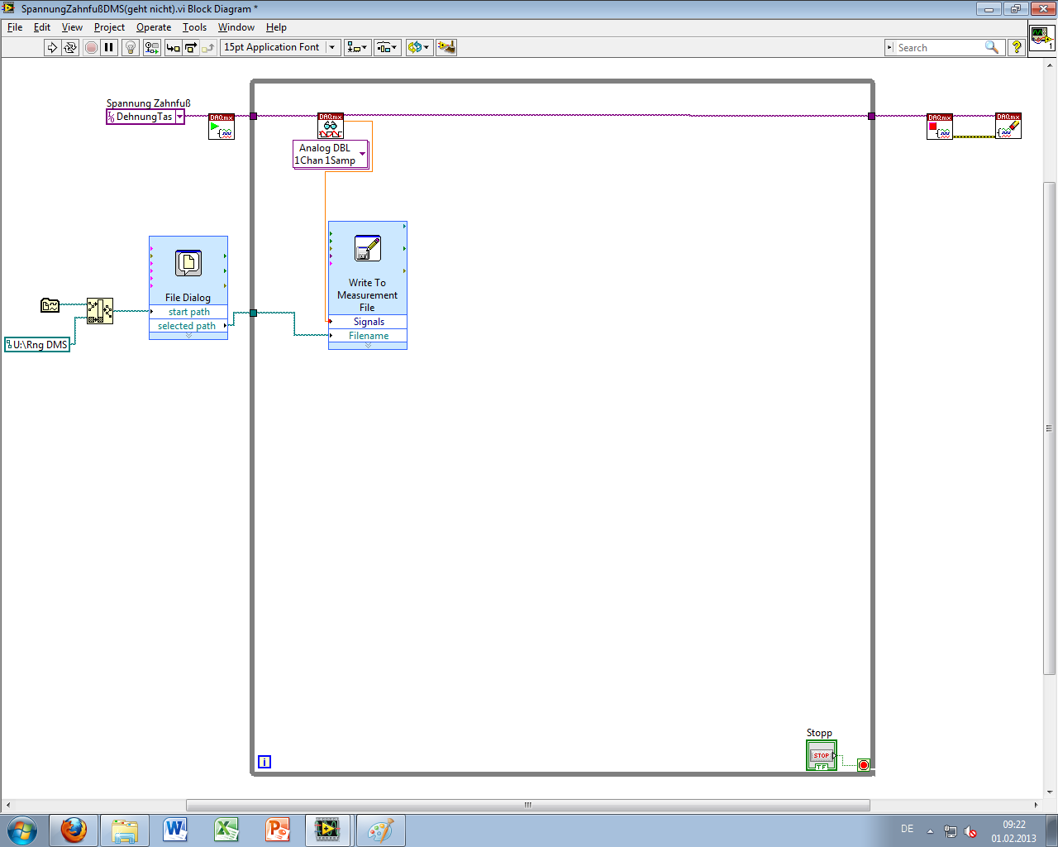Open the Align Objects dropdown
1058x847 pixels.
pos(357,47)
